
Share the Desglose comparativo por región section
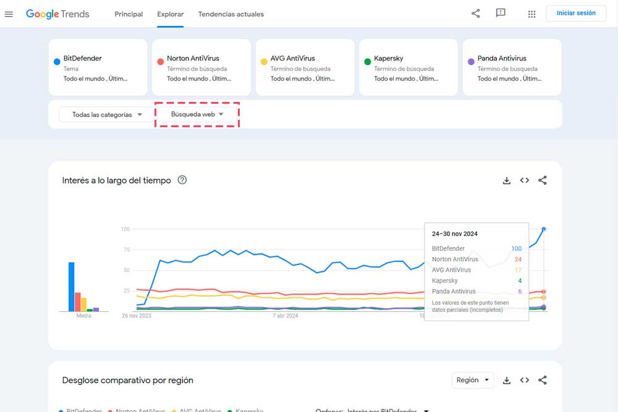pyautogui.click(x=543, y=380)
